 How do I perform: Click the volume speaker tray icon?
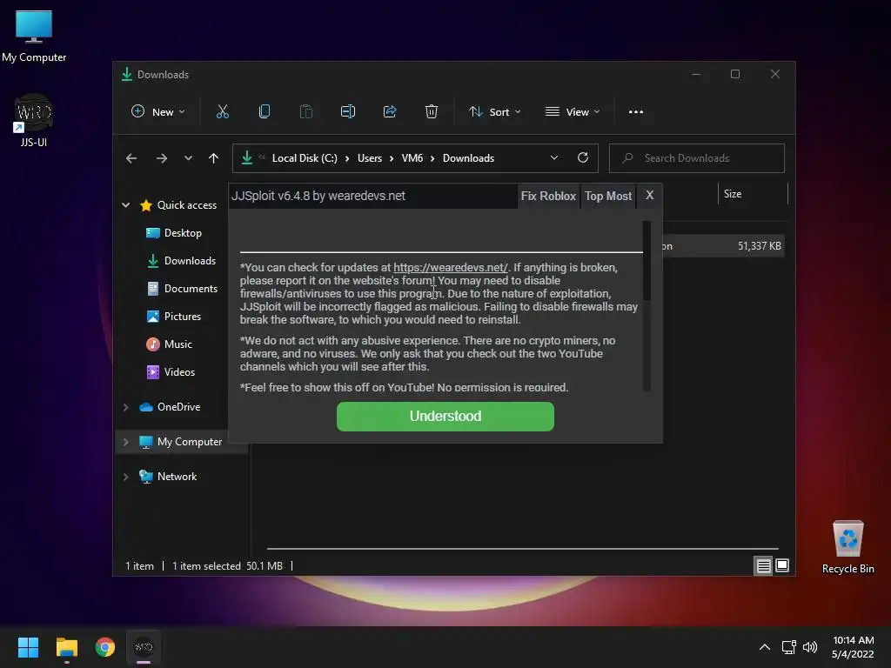(810, 647)
